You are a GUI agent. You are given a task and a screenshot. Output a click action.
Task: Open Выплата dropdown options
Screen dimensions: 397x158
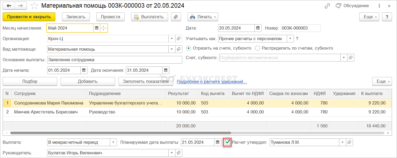click(113, 142)
